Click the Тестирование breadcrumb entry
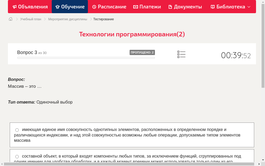 (x=103, y=19)
